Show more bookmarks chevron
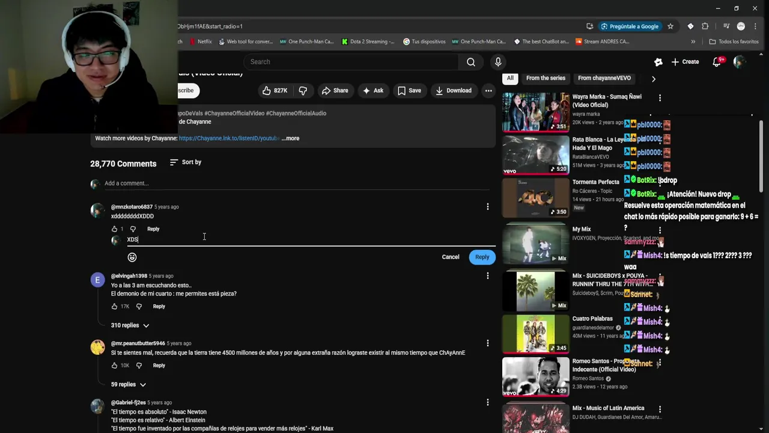The width and height of the screenshot is (769, 433). coord(693,41)
